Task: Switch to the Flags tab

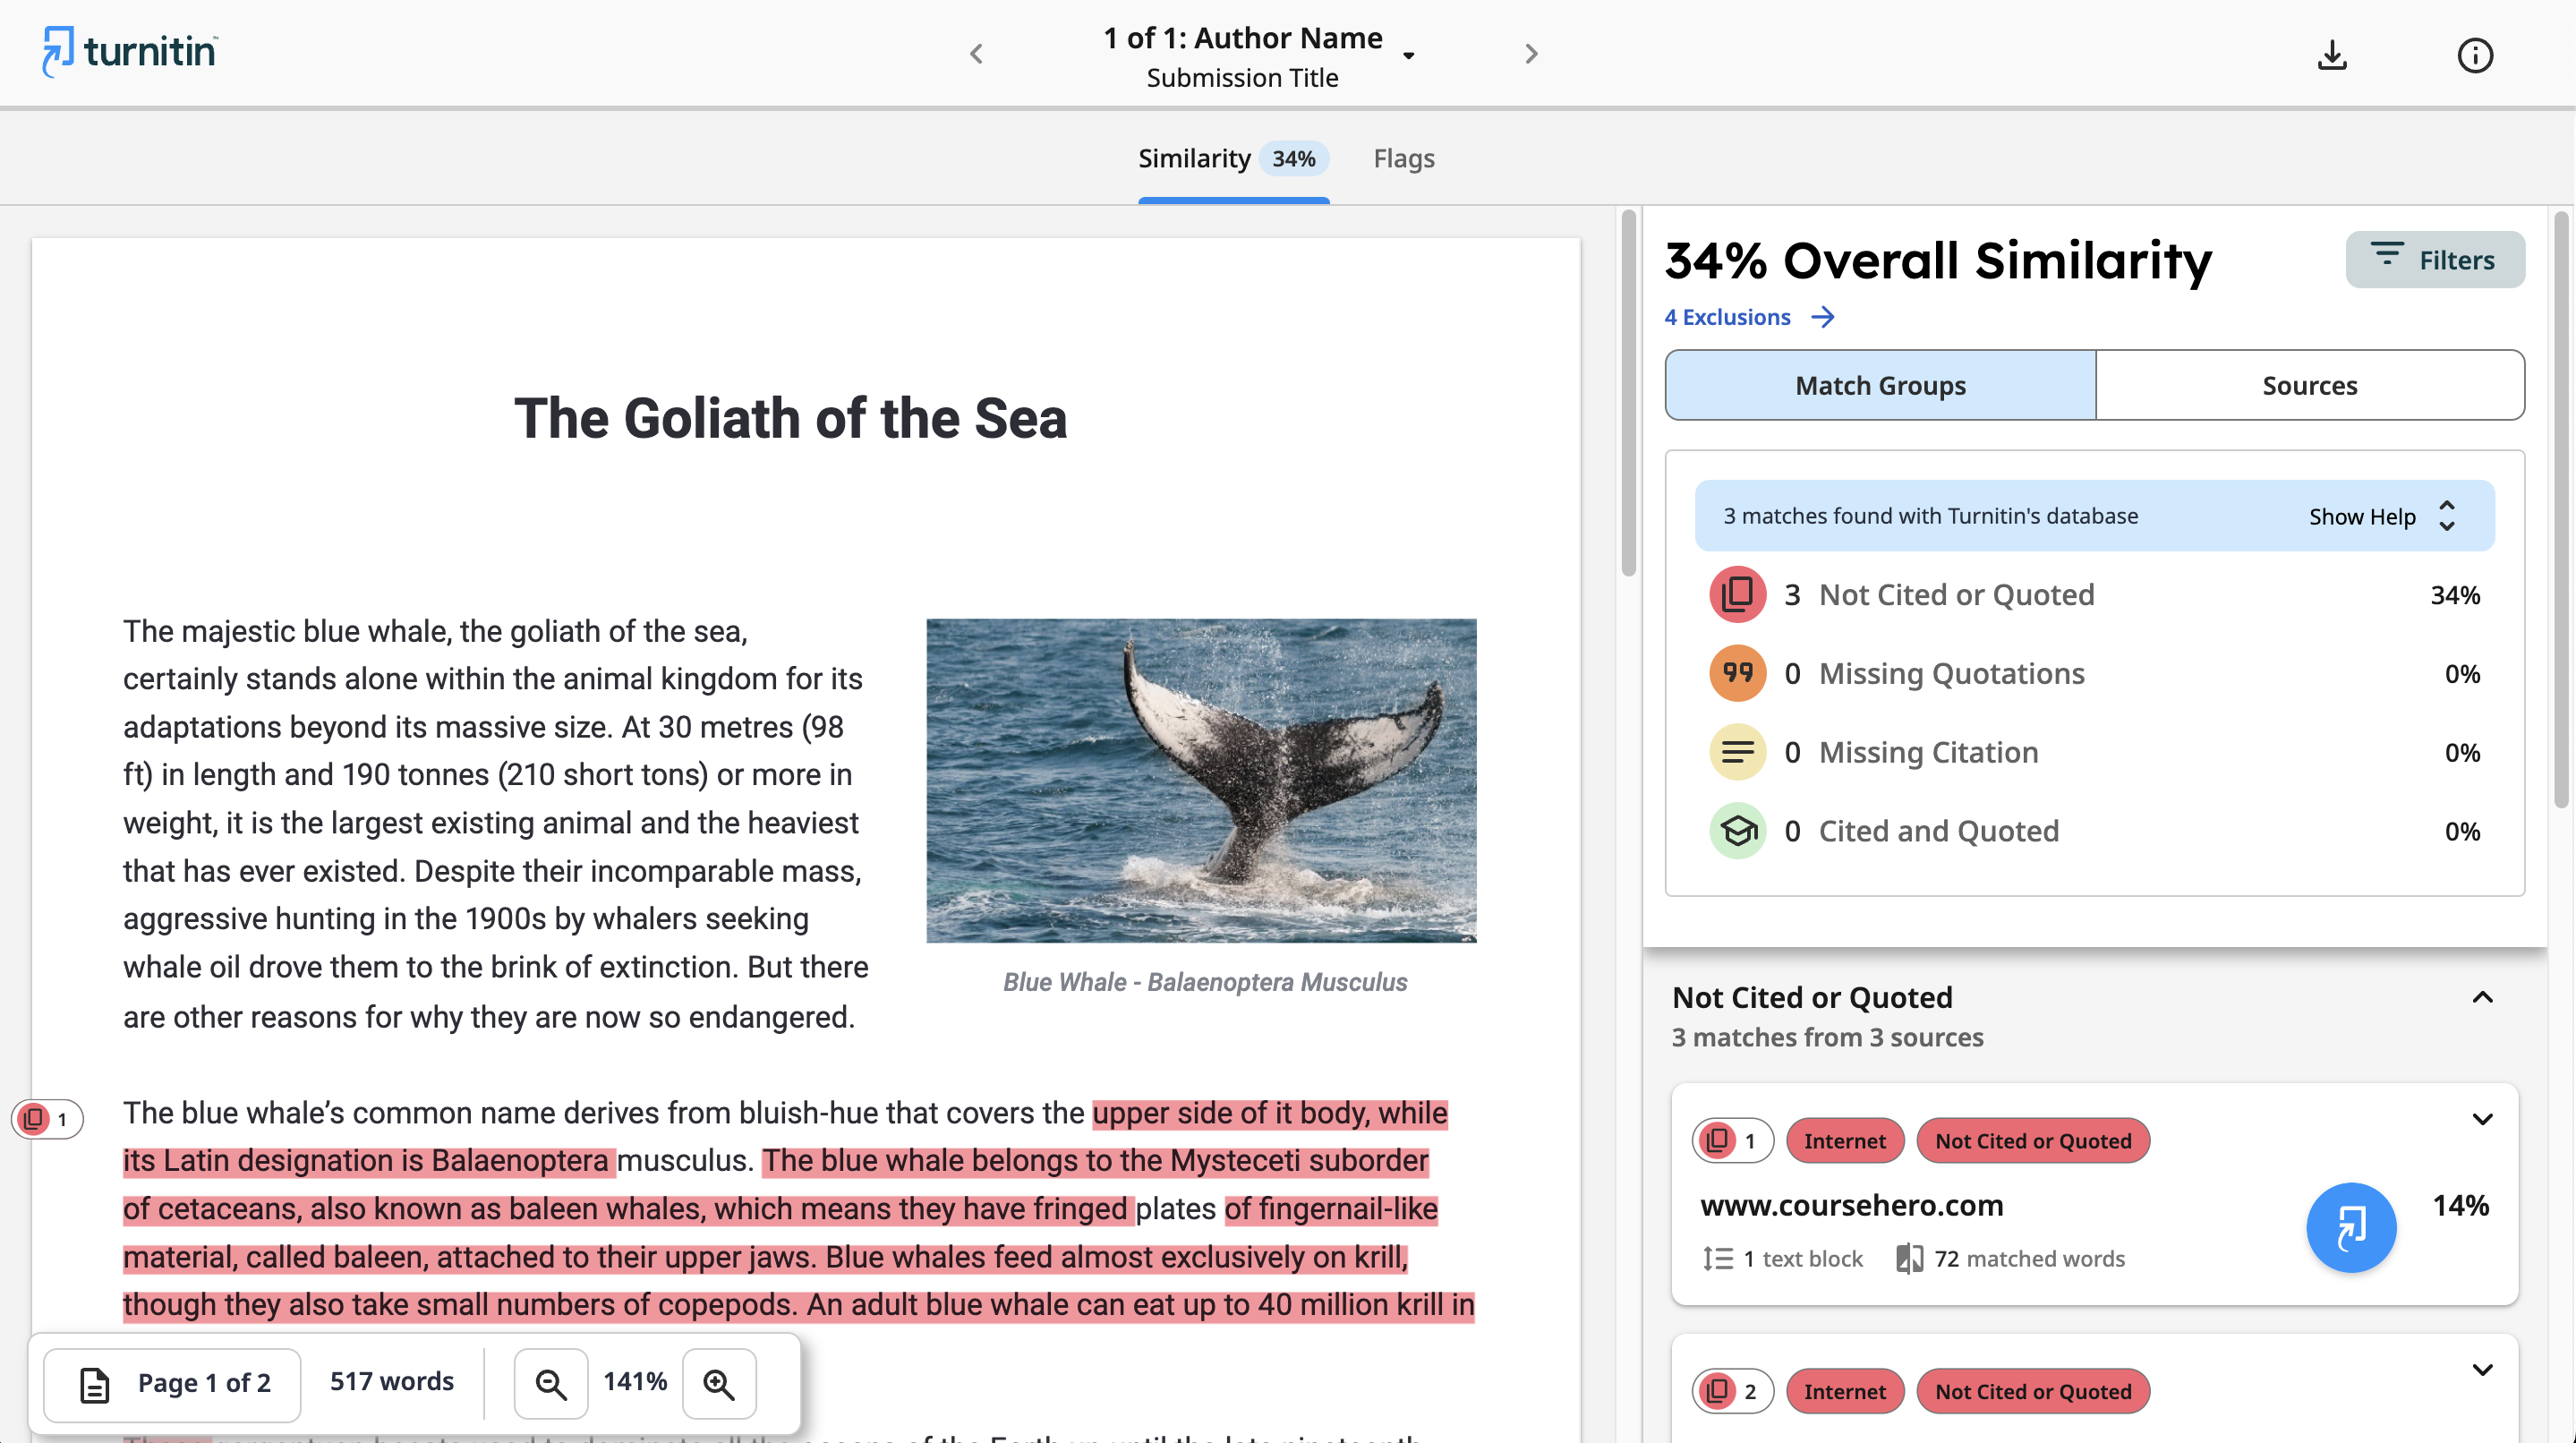Action: click(x=1404, y=156)
